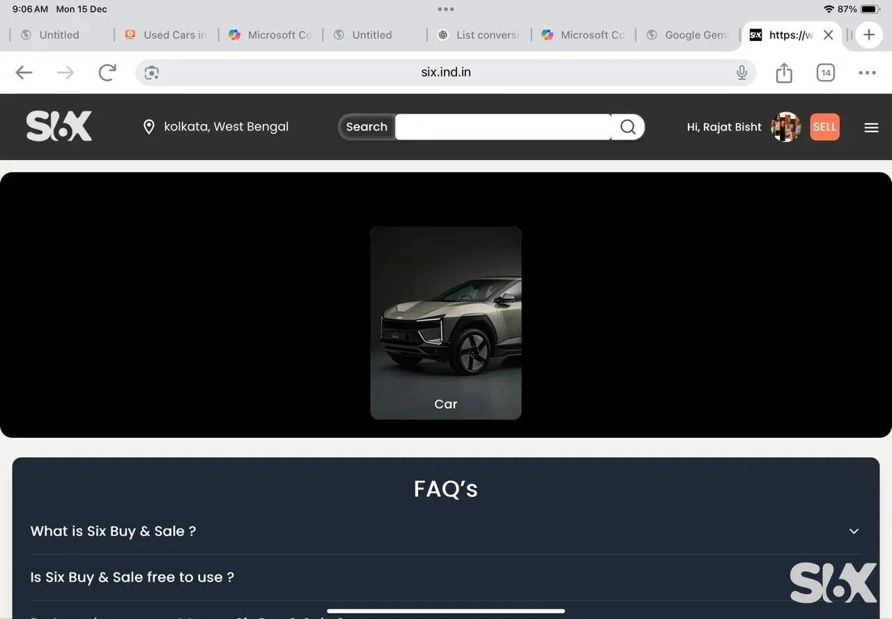
Task: Go back to previous page
Action: (24, 72)
